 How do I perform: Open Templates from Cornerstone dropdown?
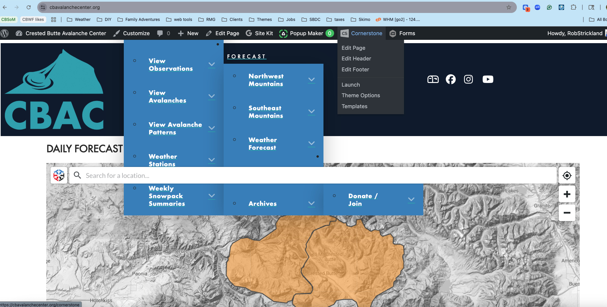click(354, 106)
